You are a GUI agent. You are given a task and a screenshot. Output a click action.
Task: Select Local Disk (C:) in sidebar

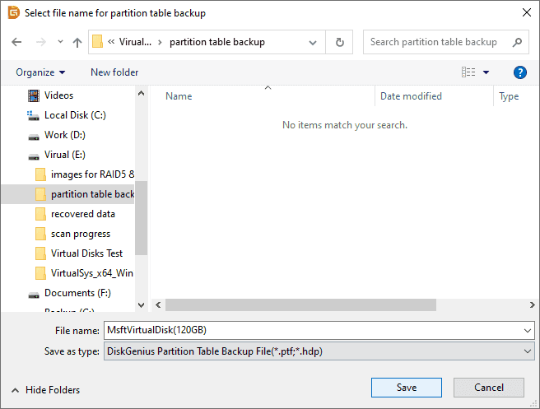tap(75, 115)
